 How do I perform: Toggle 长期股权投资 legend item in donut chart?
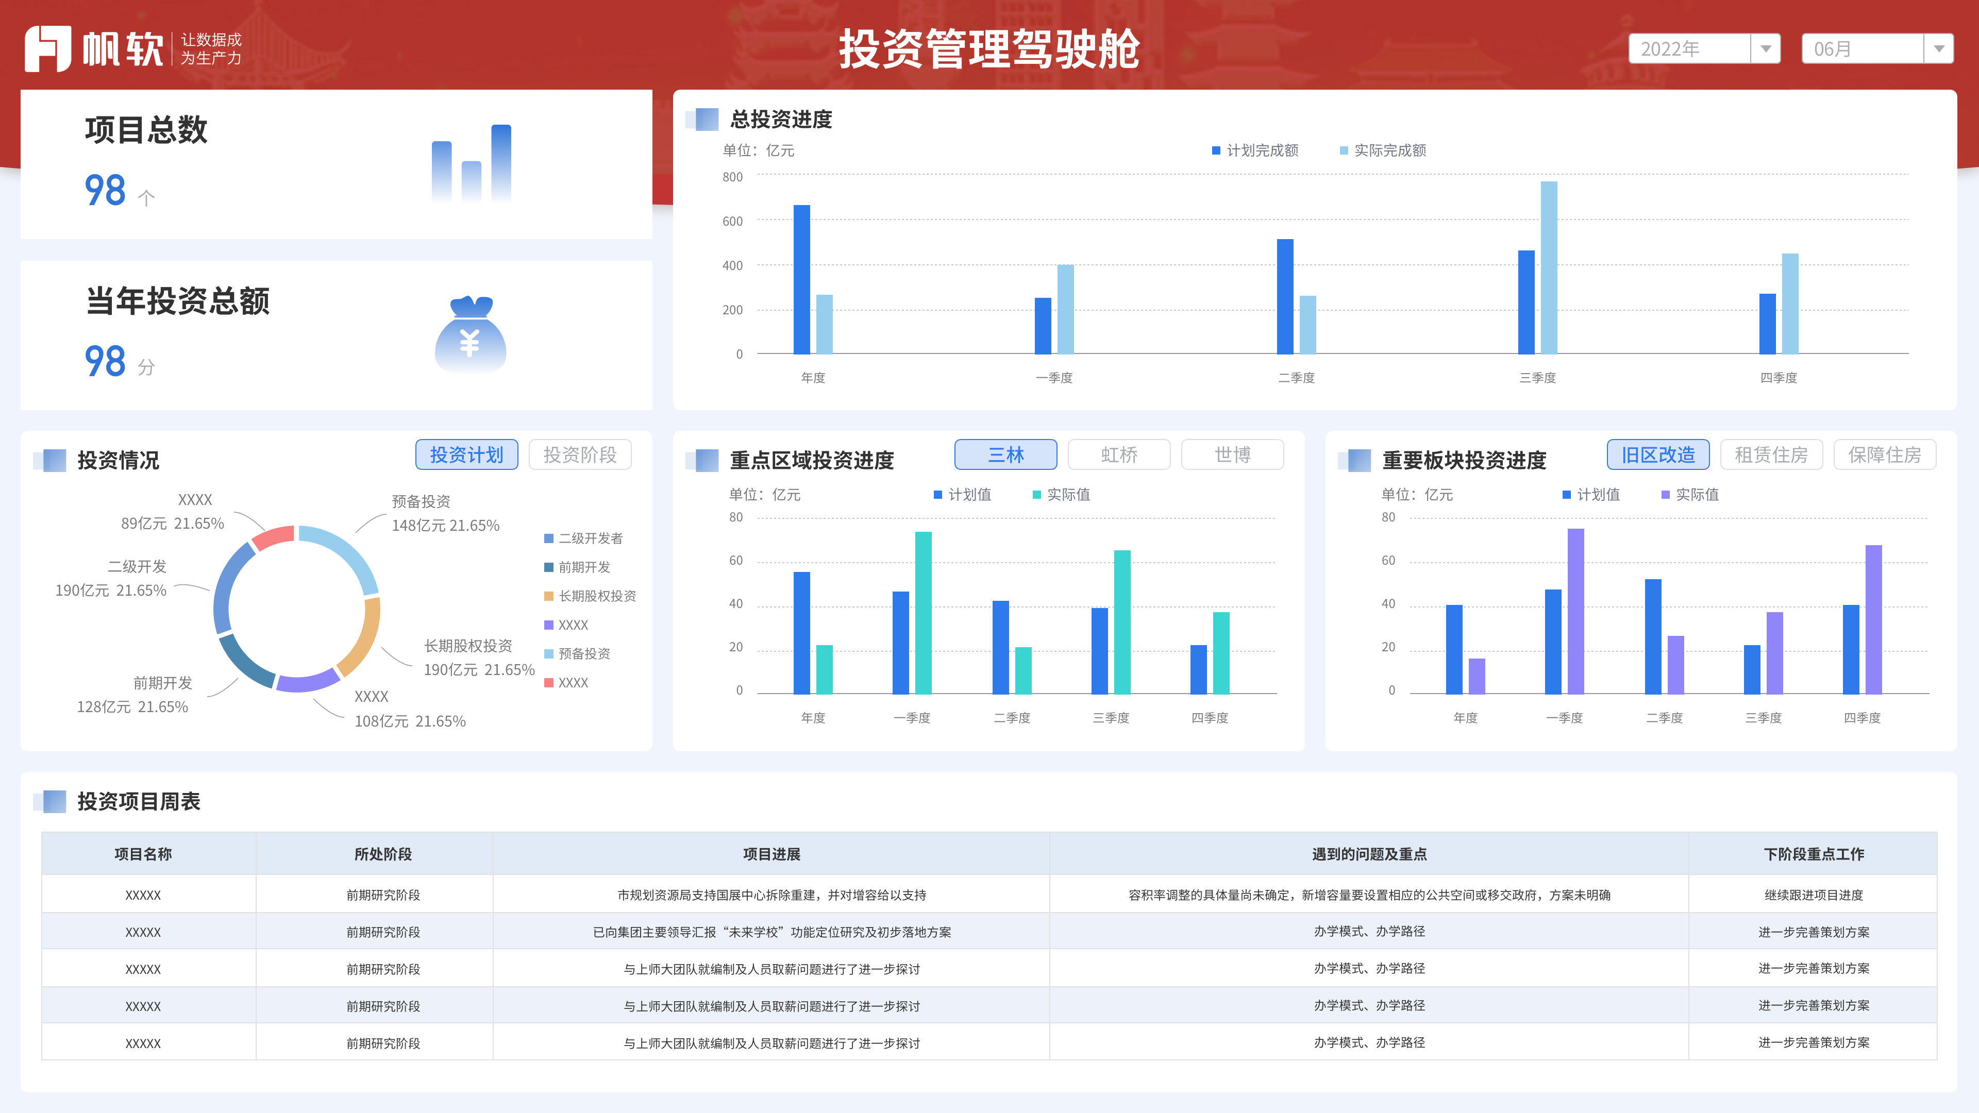click(590, 596)
